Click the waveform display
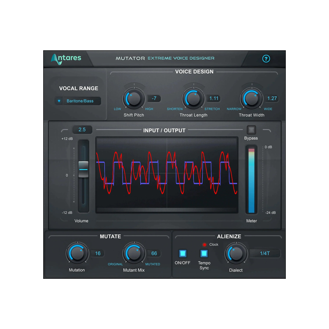Viewport: 329px width, 329px height. (x=167, y=175)
